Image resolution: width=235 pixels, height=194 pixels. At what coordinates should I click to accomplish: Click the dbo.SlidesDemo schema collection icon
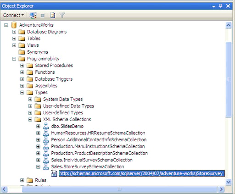point(46,126)
